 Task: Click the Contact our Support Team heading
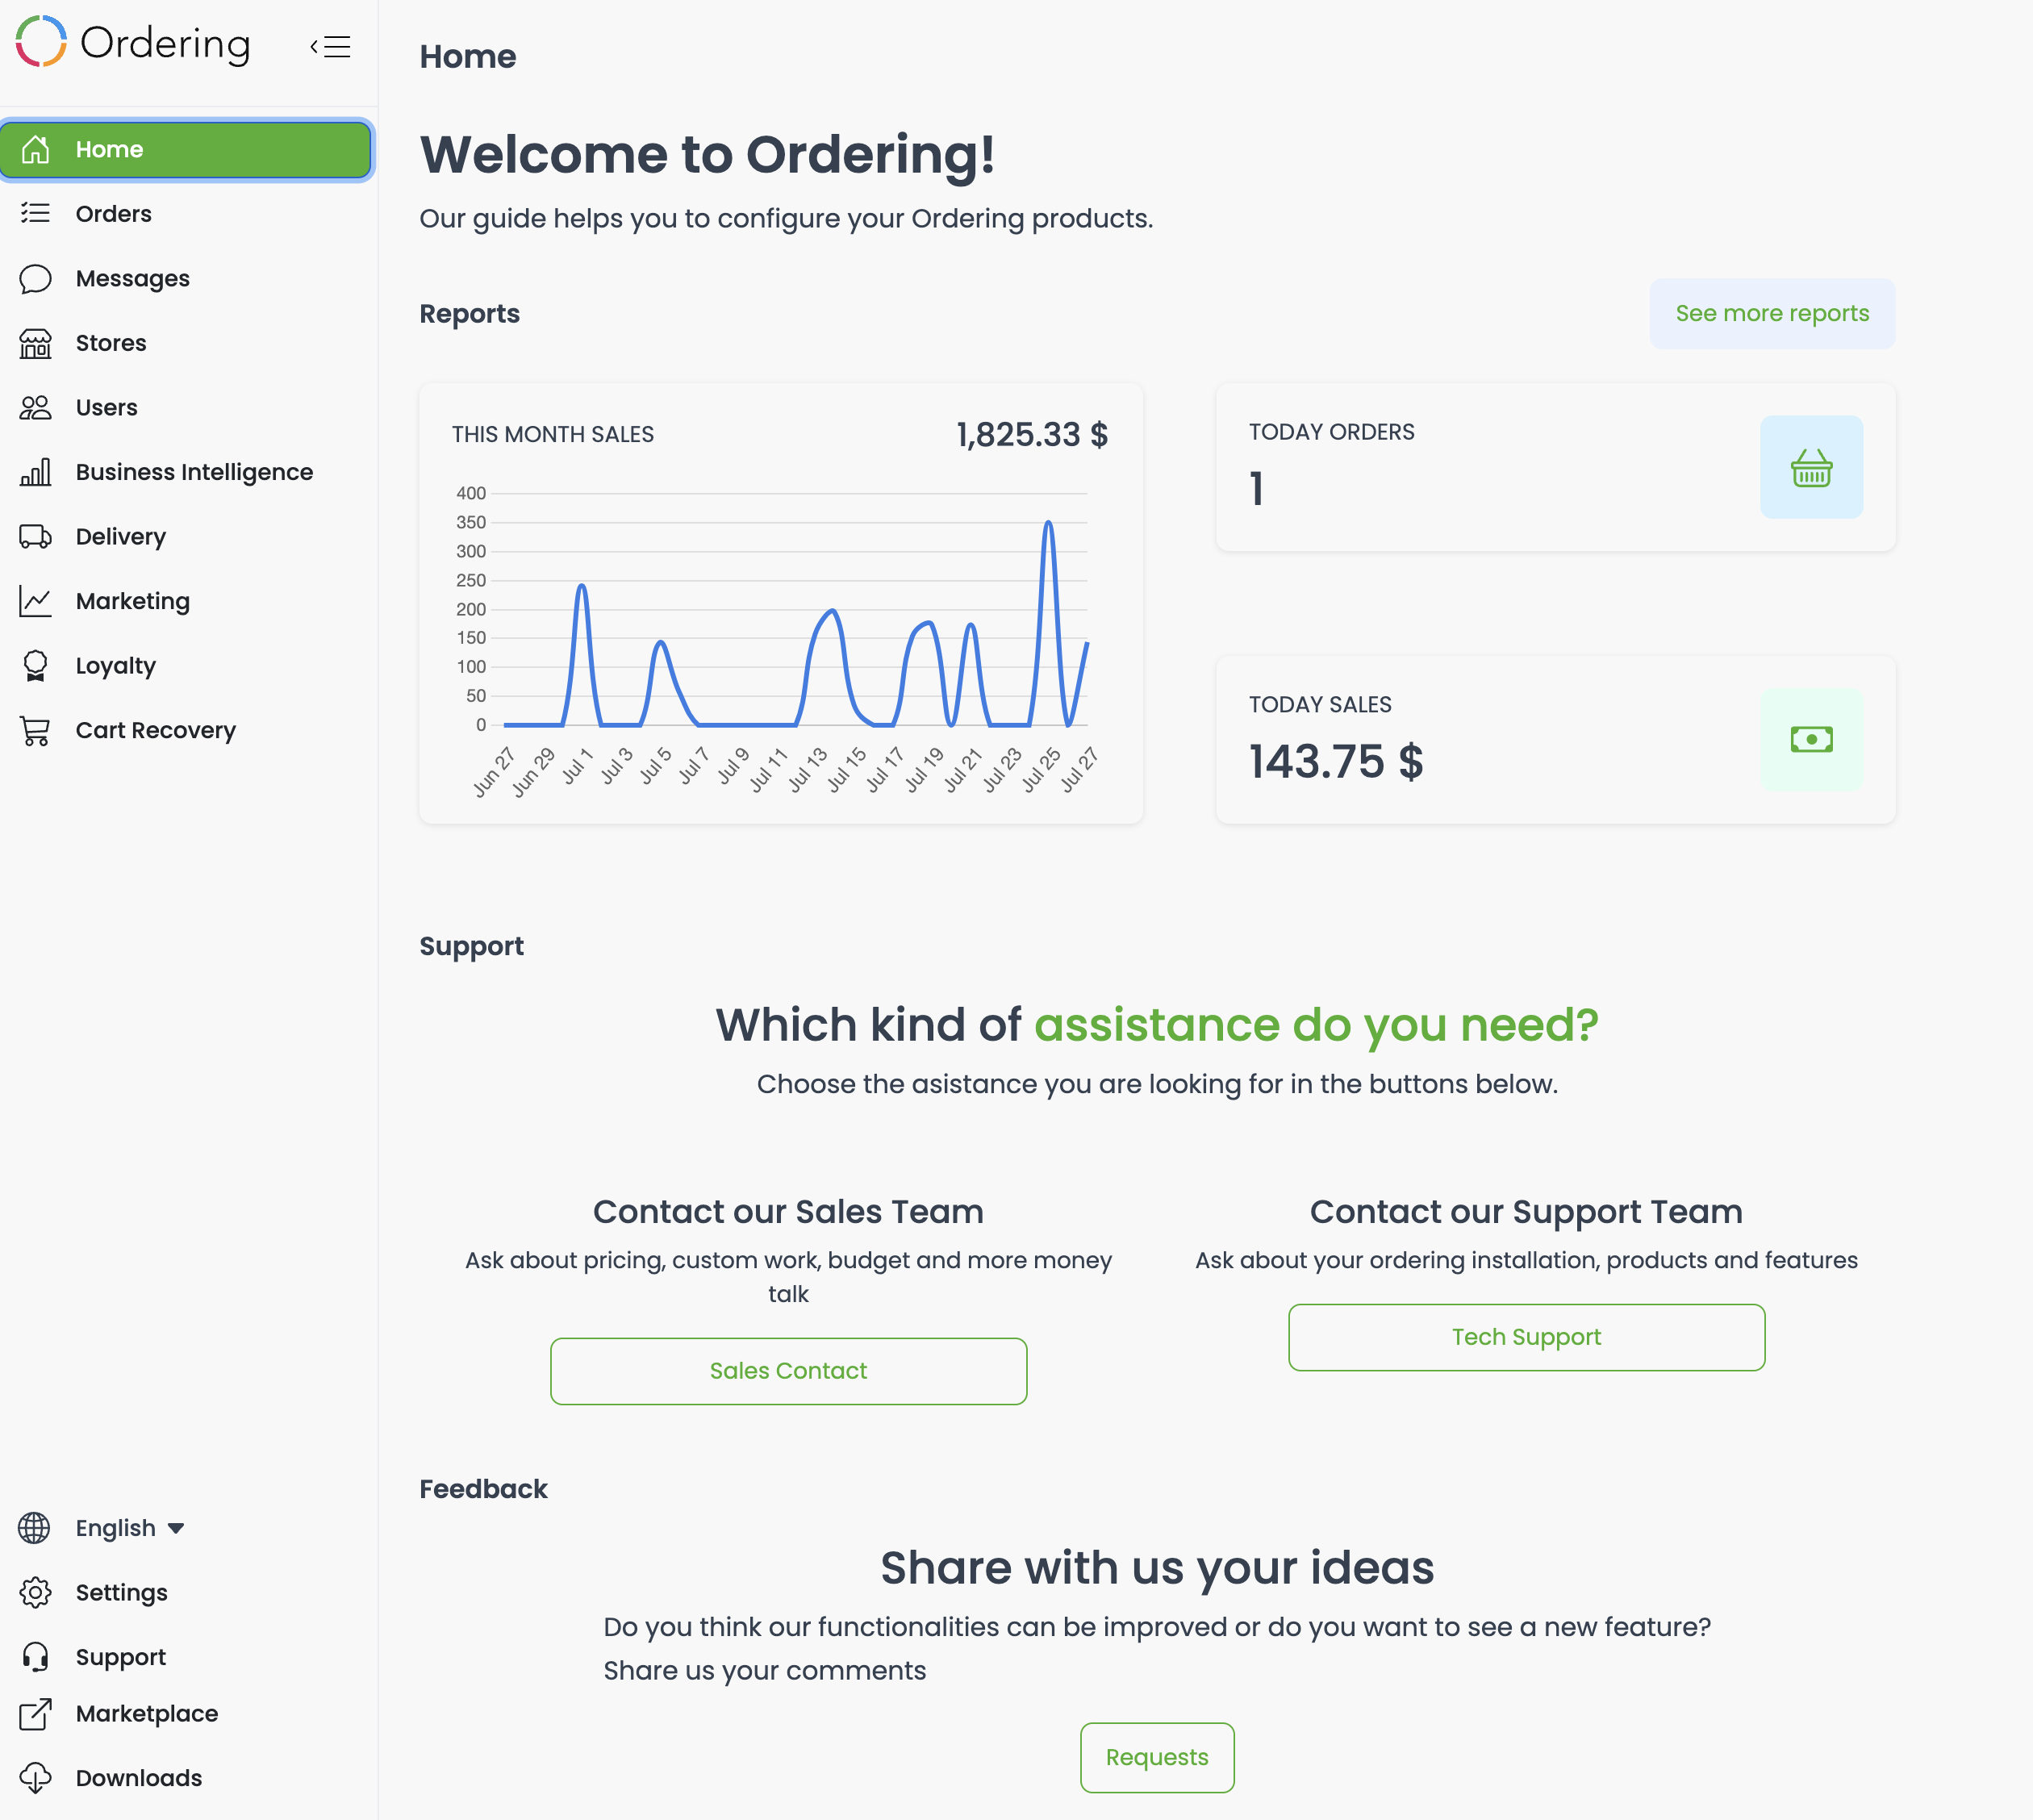1526,1211
